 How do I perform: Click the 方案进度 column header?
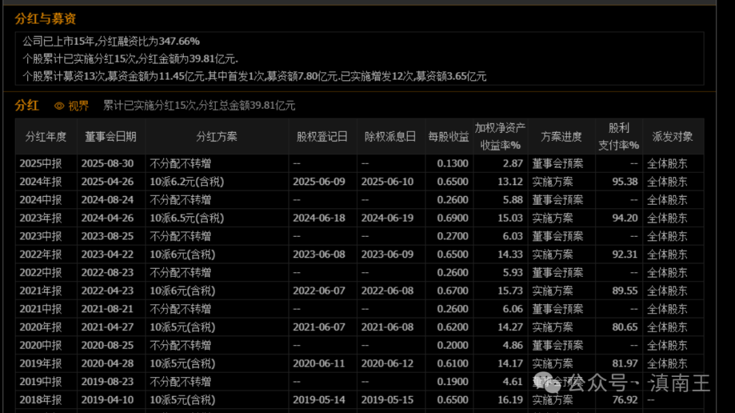click(561, 136)
